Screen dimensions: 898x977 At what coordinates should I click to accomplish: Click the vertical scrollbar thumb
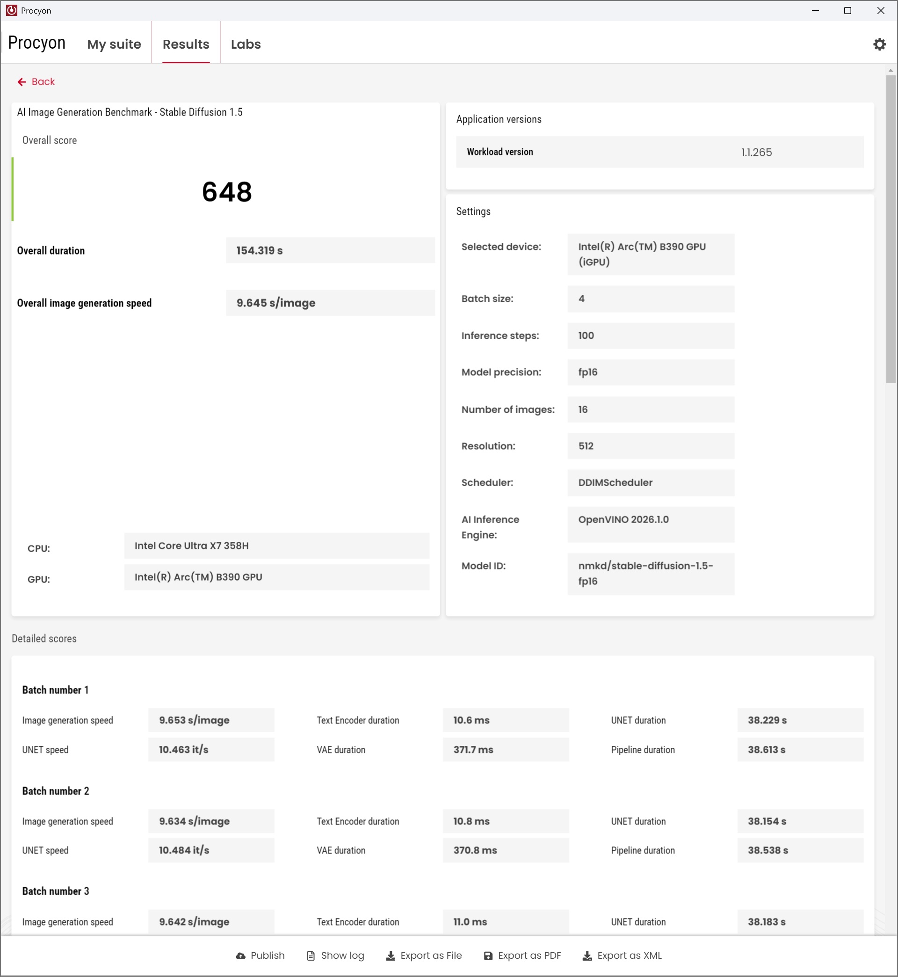[891, 228]
